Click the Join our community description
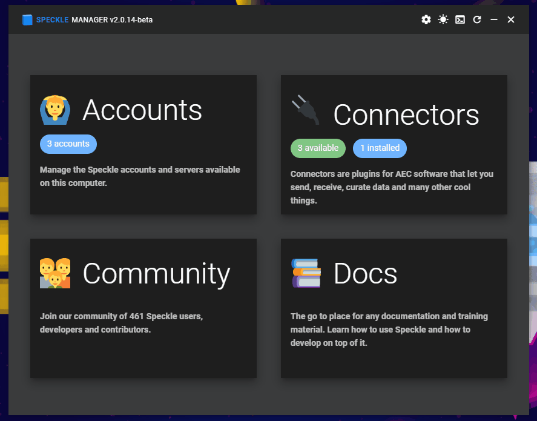This screenshot has width=537, height=421. [x=121, y=323]
